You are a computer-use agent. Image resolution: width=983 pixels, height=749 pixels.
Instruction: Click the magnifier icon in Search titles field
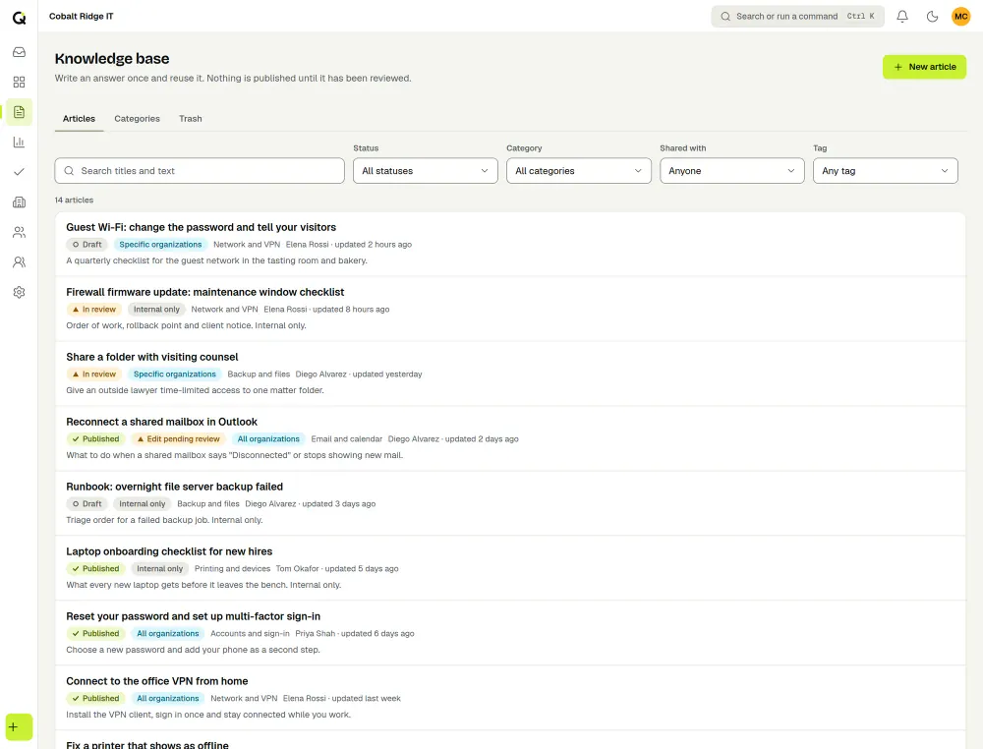tap(69, 170)
